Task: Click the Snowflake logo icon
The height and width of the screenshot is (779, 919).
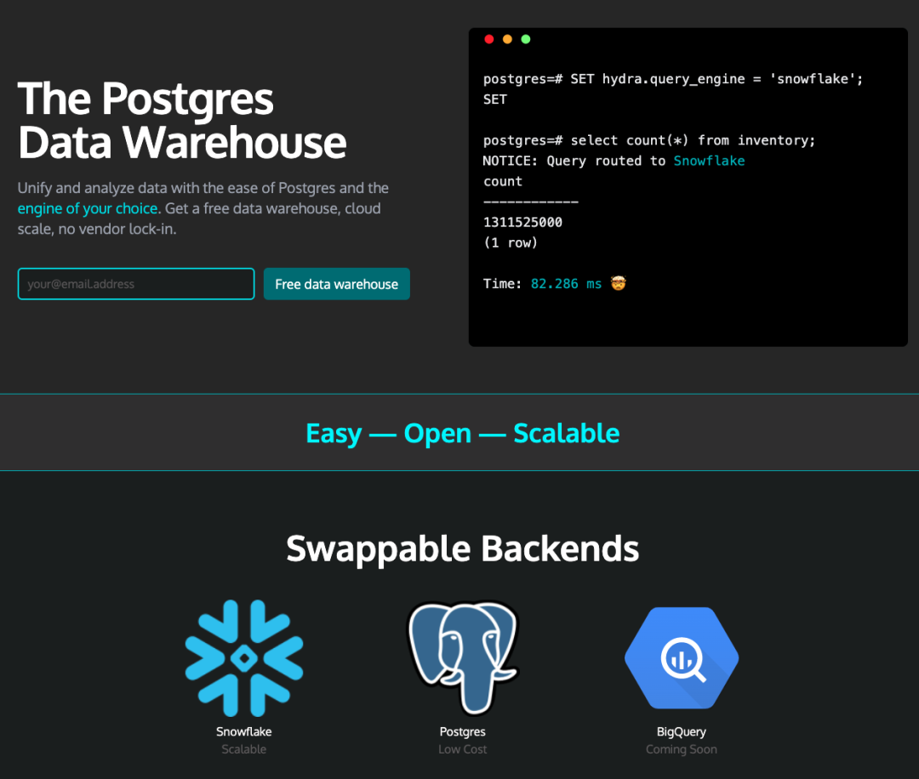Action: tap(244, 657)
